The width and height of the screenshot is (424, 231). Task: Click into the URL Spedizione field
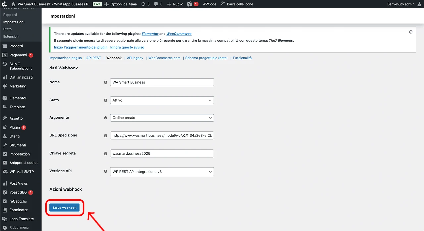coord(162,135)
